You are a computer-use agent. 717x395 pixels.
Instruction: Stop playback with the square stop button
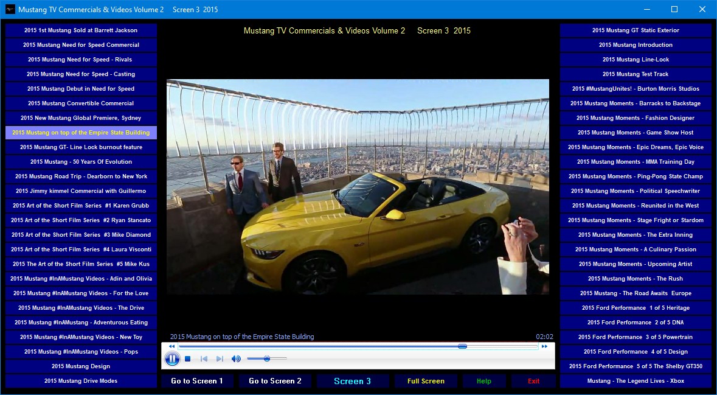tap(187, 359)
